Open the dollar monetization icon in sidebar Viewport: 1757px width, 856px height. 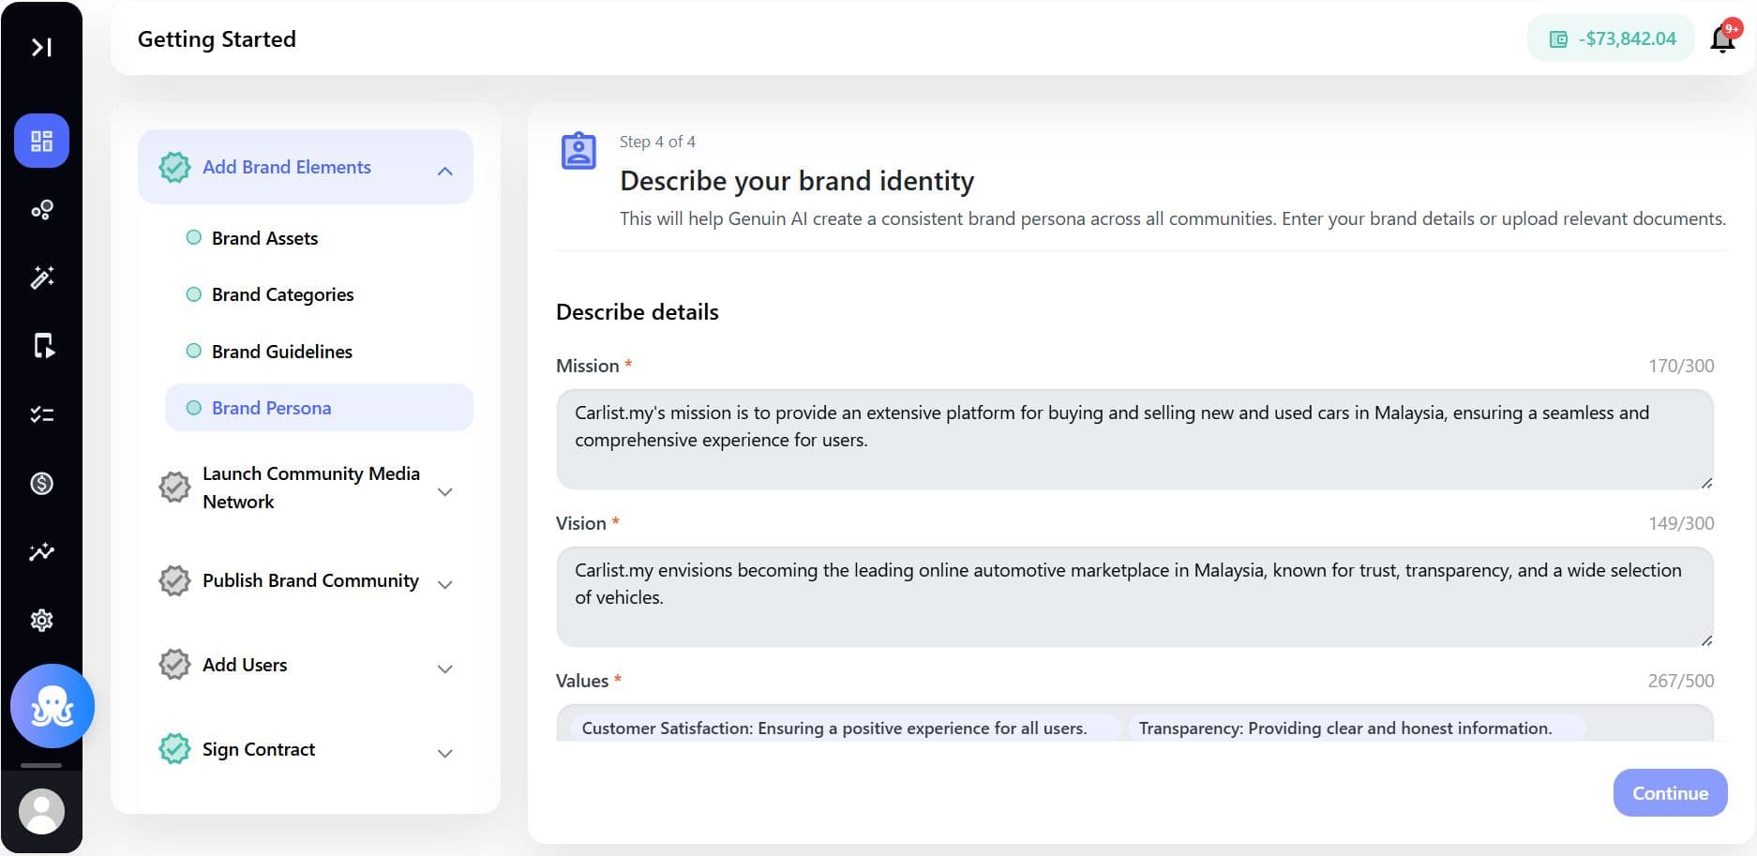coord(41,483)
